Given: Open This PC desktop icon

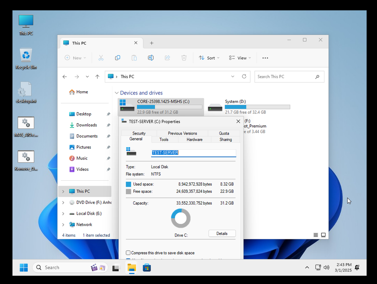Looking at the screenshot, I should pyautogui.click(x=26, y=25).
